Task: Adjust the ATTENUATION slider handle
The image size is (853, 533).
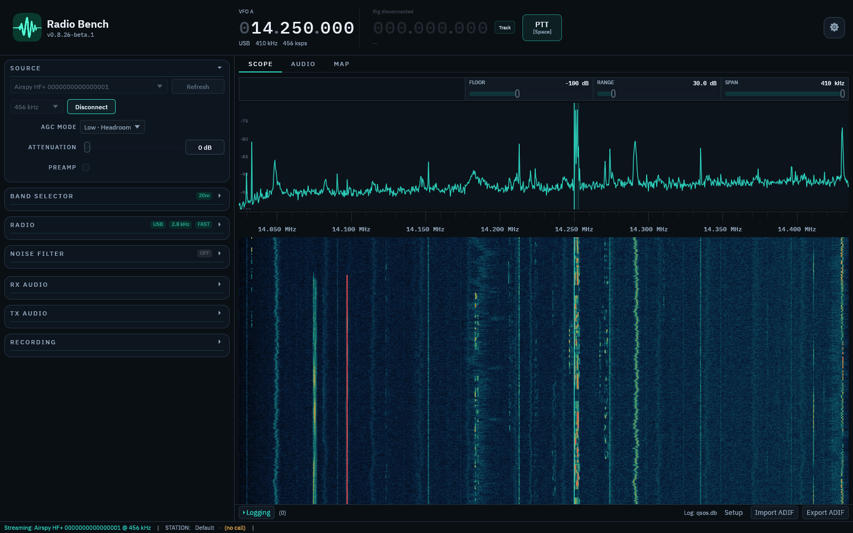Action: coord(87,147)
